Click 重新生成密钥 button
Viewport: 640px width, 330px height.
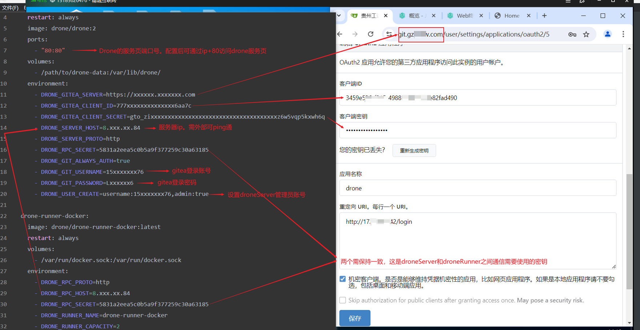click(414, 150)
